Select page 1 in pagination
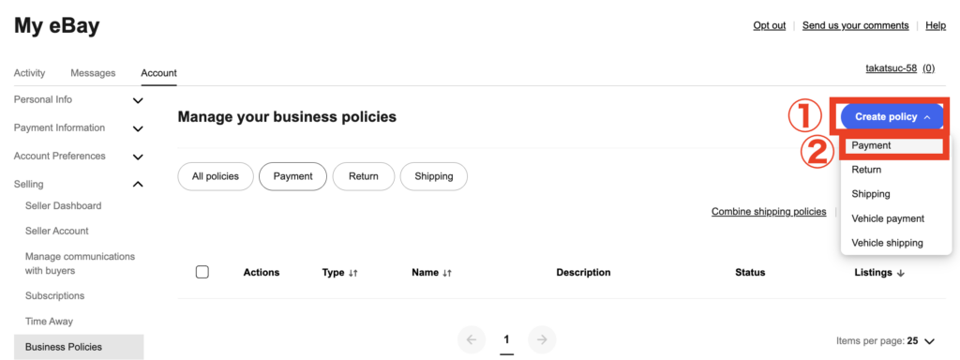960x360 pixels. (506, 339)
